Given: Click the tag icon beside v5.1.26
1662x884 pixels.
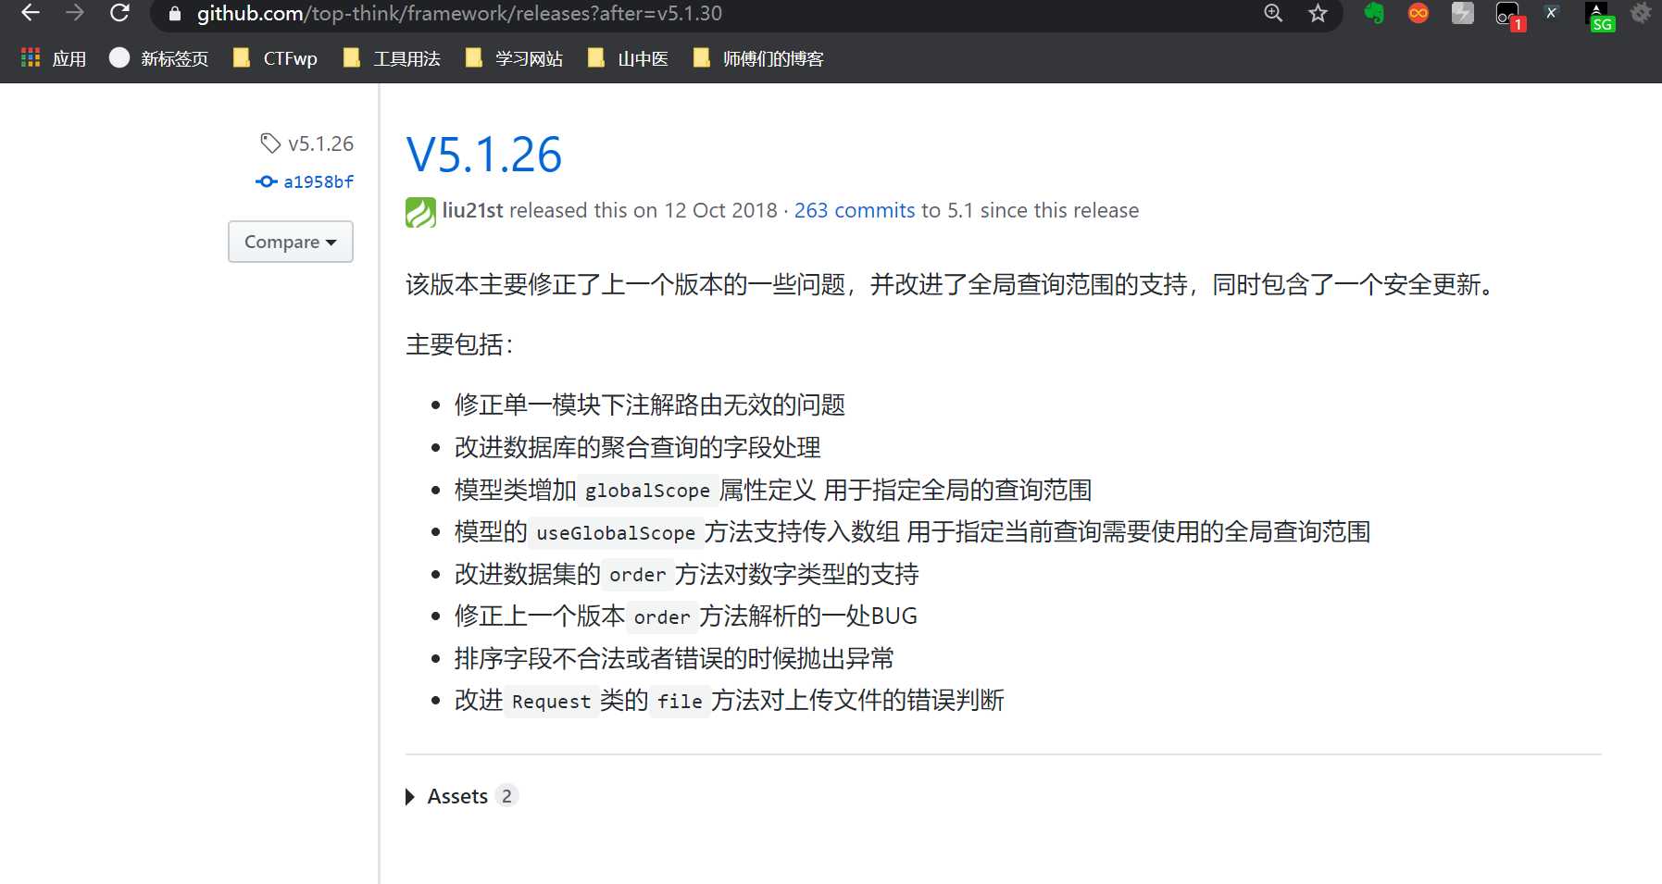Looking at the screenshot, I should coord(270,143).
